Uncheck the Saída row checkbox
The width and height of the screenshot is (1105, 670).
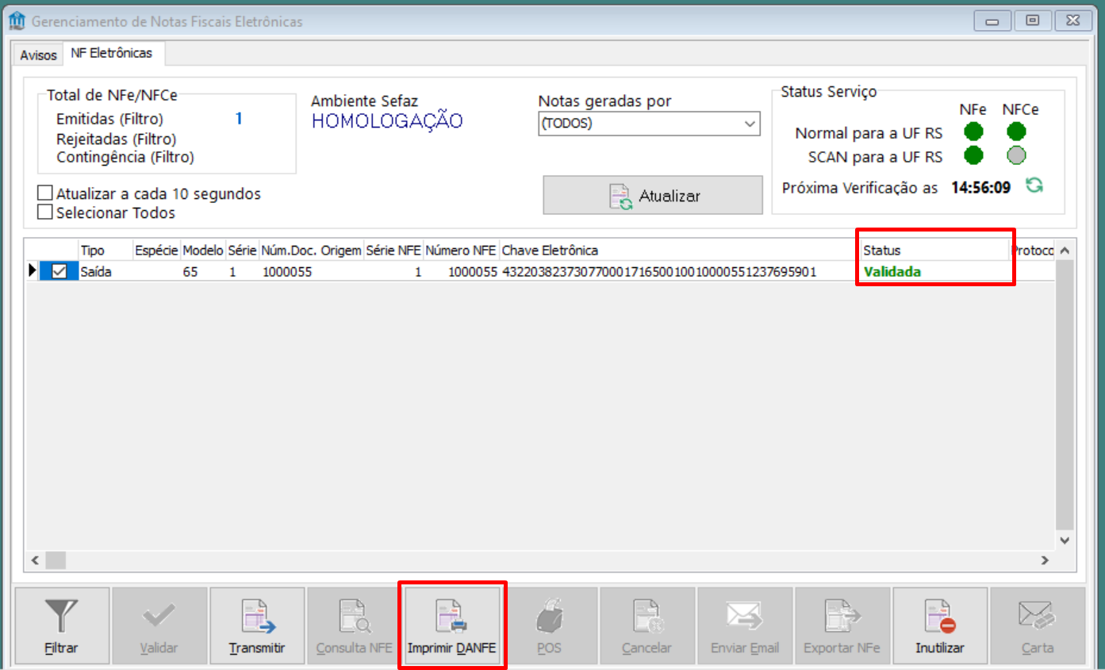tap(59, 271)
